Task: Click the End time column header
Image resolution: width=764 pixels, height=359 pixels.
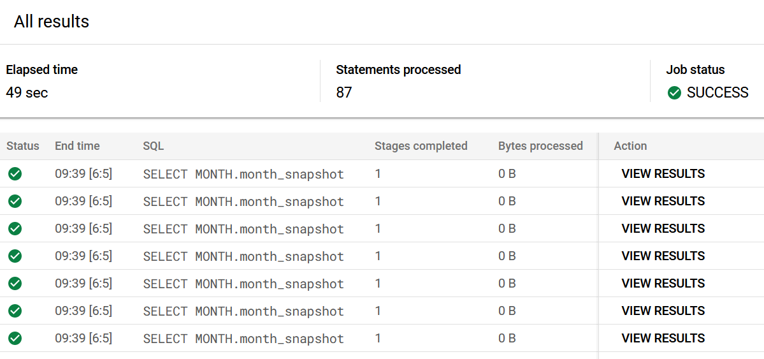Action: tap(77, 146)
